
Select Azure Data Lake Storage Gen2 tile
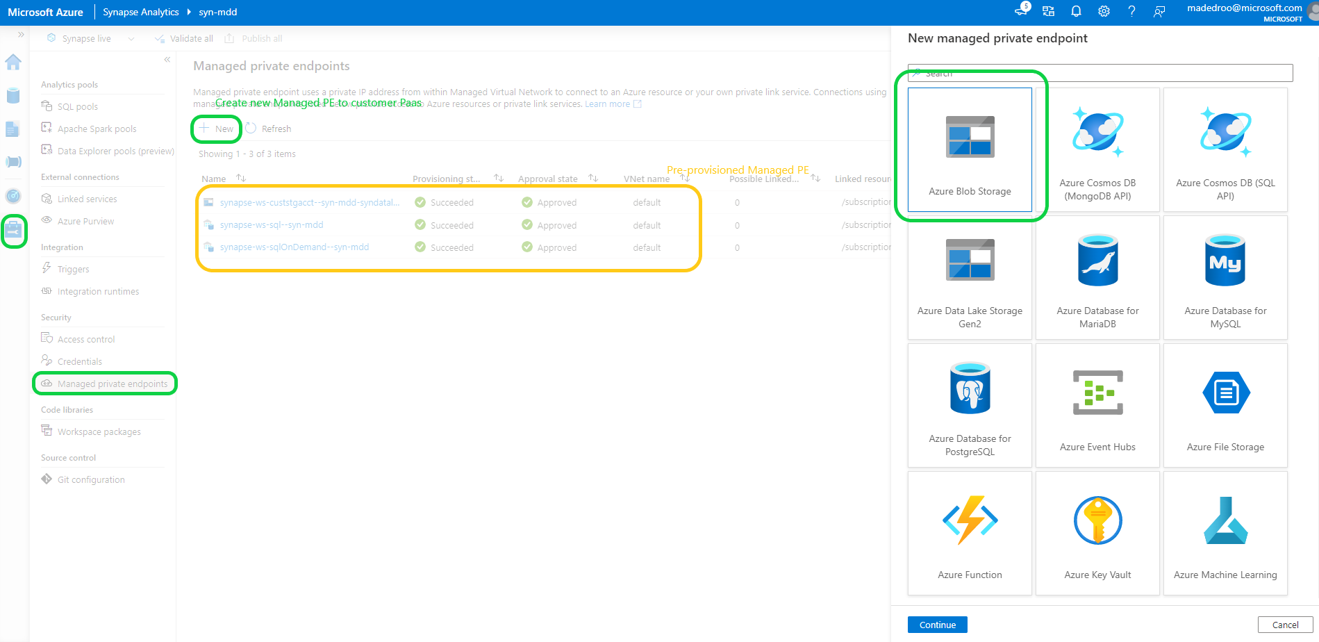click(970, 277)
